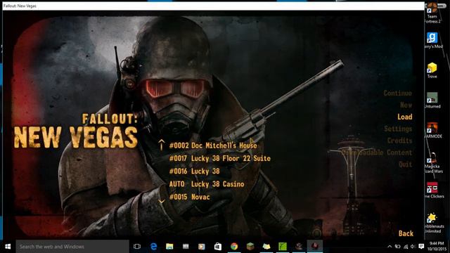Open the Load menu item
This screenshot has width=450, height=253.
pyautogui.click(x=405, y=117)
